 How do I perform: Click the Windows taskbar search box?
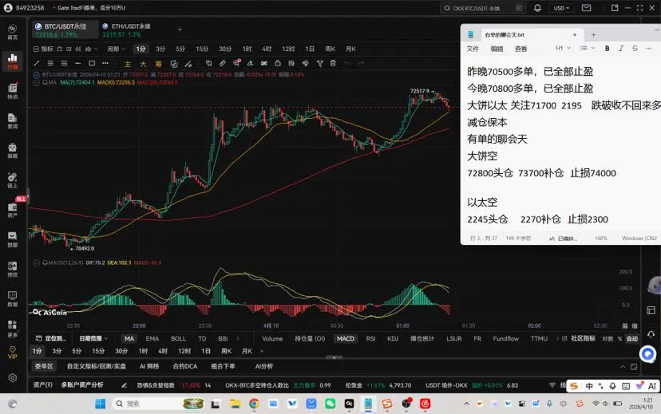point(158,404)
